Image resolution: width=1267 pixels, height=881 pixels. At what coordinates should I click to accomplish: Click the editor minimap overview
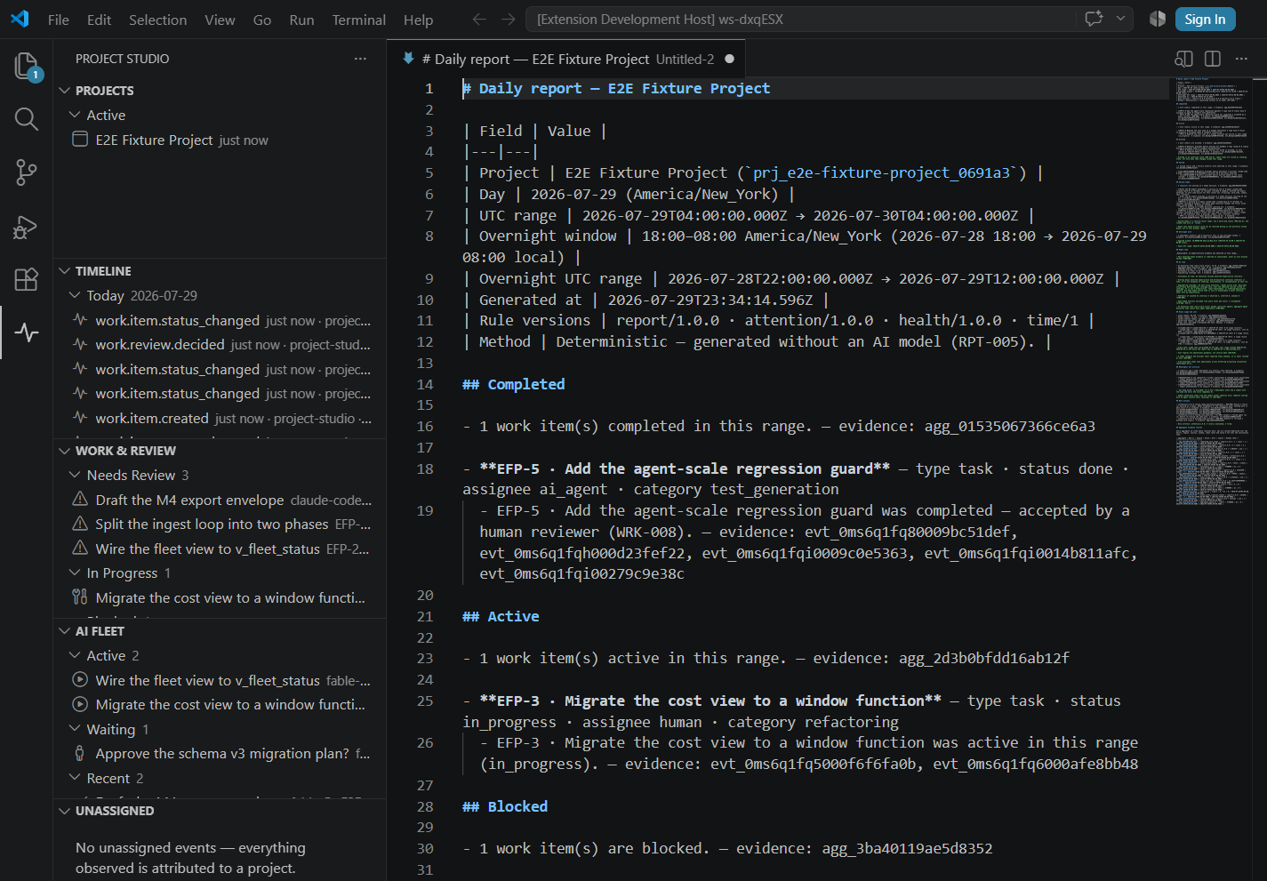(x=1211, y=293)
